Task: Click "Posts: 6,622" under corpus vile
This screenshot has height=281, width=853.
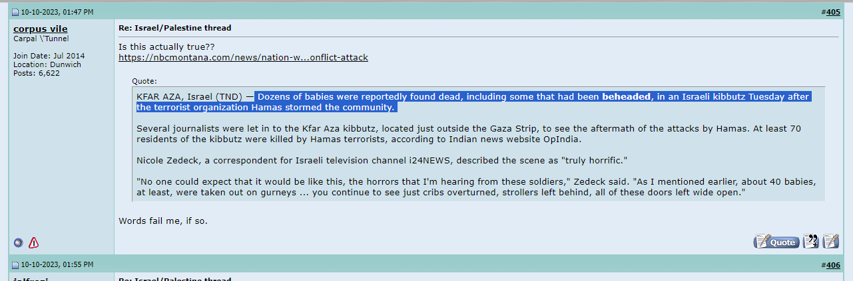Action: 37,73
